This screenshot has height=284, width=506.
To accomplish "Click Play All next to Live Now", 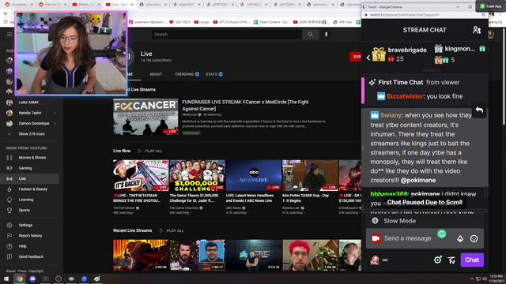I will pyautogui.click(x=150, y=151).
